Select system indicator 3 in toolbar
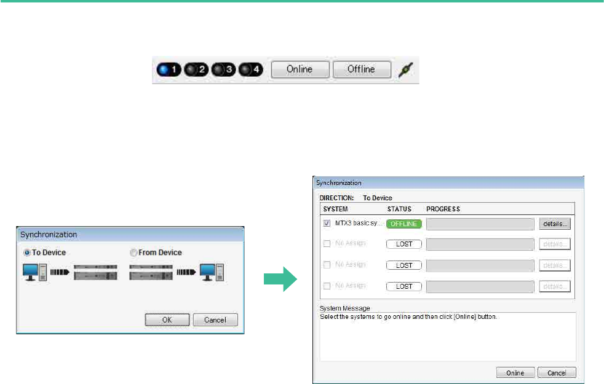This screenshot has height=384, width=604. point(223,69)
